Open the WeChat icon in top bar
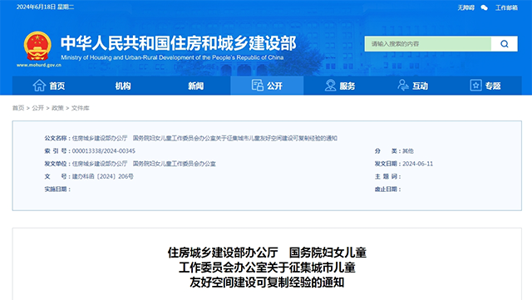The image size is (532, 300). [x=484, y=7]
